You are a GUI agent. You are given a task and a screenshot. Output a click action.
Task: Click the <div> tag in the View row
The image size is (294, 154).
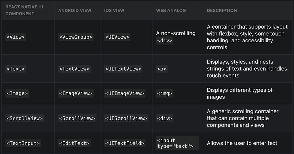[165, 40]
